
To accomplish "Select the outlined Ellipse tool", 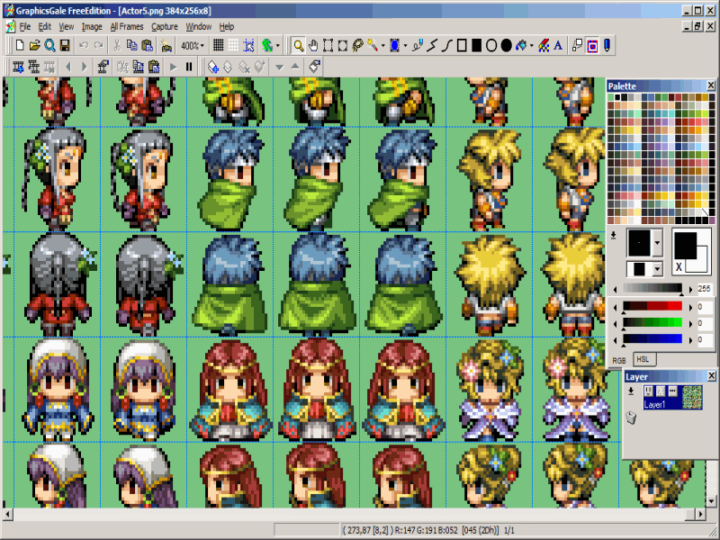I will pos(491,46).
